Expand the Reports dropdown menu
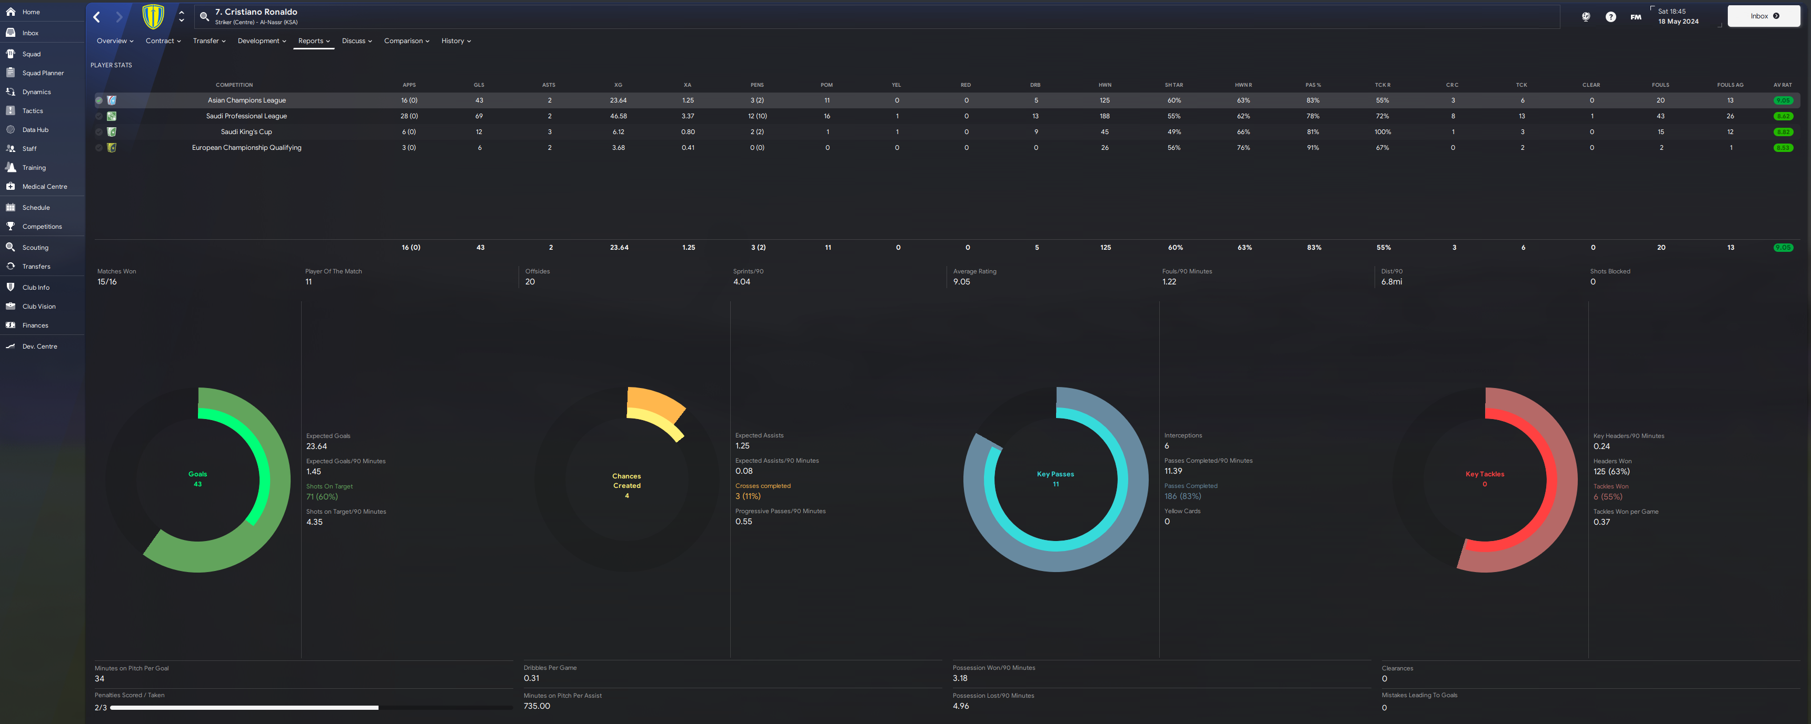Screen dimensions: 1811x724 [314, 40]
